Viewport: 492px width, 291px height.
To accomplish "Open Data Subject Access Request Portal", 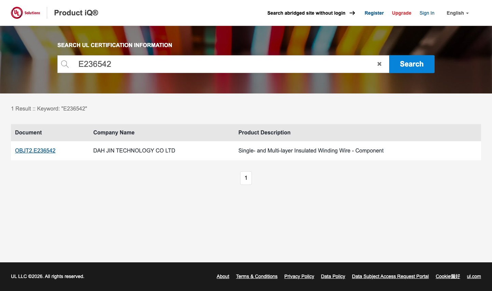I will [390, 276].
